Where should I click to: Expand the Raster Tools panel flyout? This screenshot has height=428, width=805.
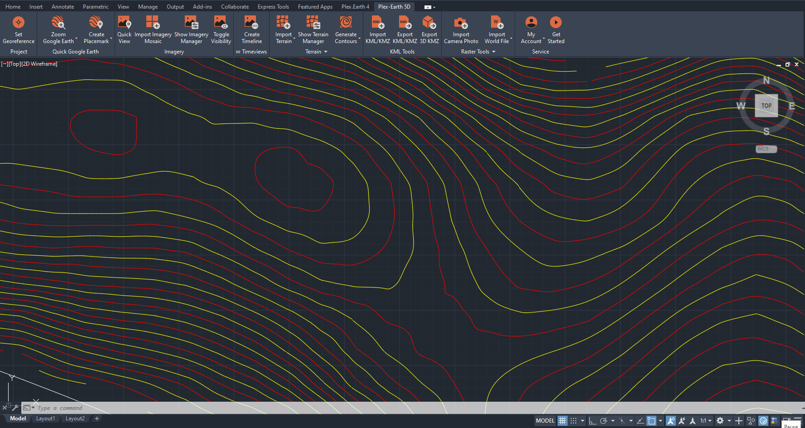coord(494,52)
